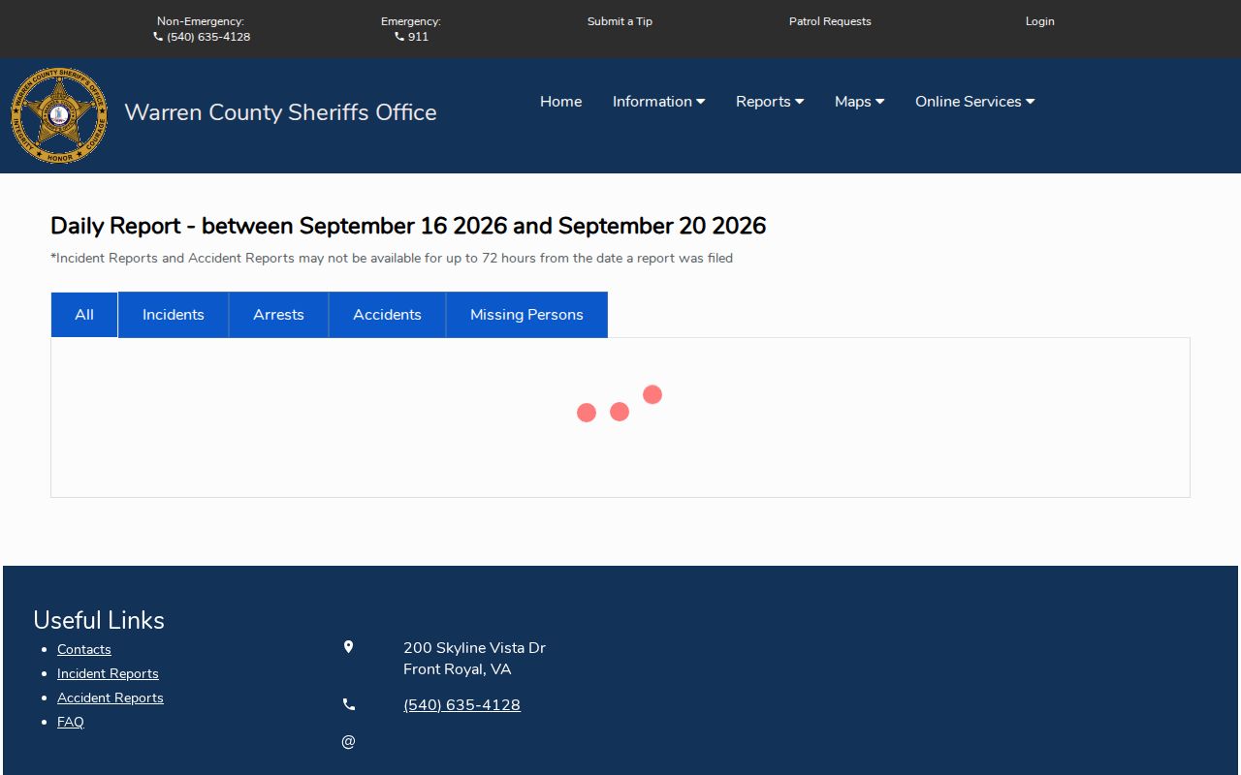Click the non-emergency number in the top bar

(208, 37)
